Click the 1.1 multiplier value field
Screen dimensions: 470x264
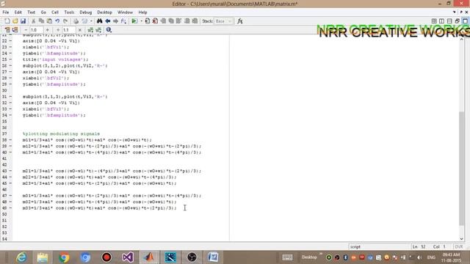coord(68,29)
